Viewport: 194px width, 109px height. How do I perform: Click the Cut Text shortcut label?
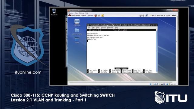pos(138,70)
